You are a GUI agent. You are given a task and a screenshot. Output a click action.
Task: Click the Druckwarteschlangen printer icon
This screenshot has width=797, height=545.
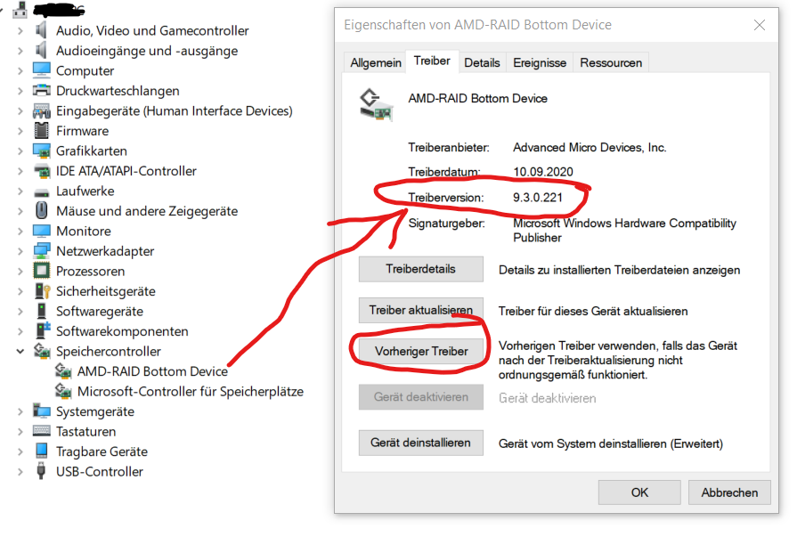tap(41, 91)
